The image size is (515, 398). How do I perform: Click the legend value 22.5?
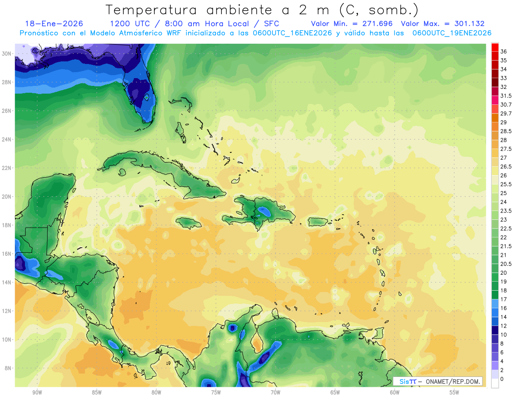click(x=506, y=228)
